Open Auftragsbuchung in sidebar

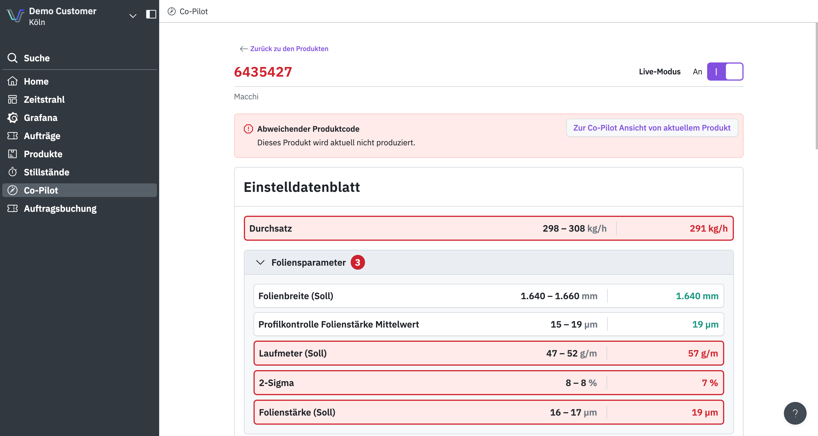point(79,208)
